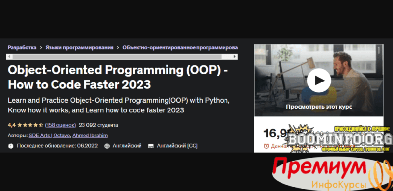393x191 pixels.
Task: Click the closed captions icon
Action: tap(151, 146)
